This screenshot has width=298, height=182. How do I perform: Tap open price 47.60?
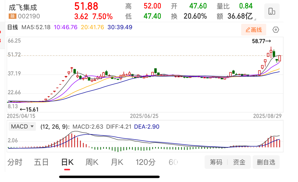tap(198, 6)
